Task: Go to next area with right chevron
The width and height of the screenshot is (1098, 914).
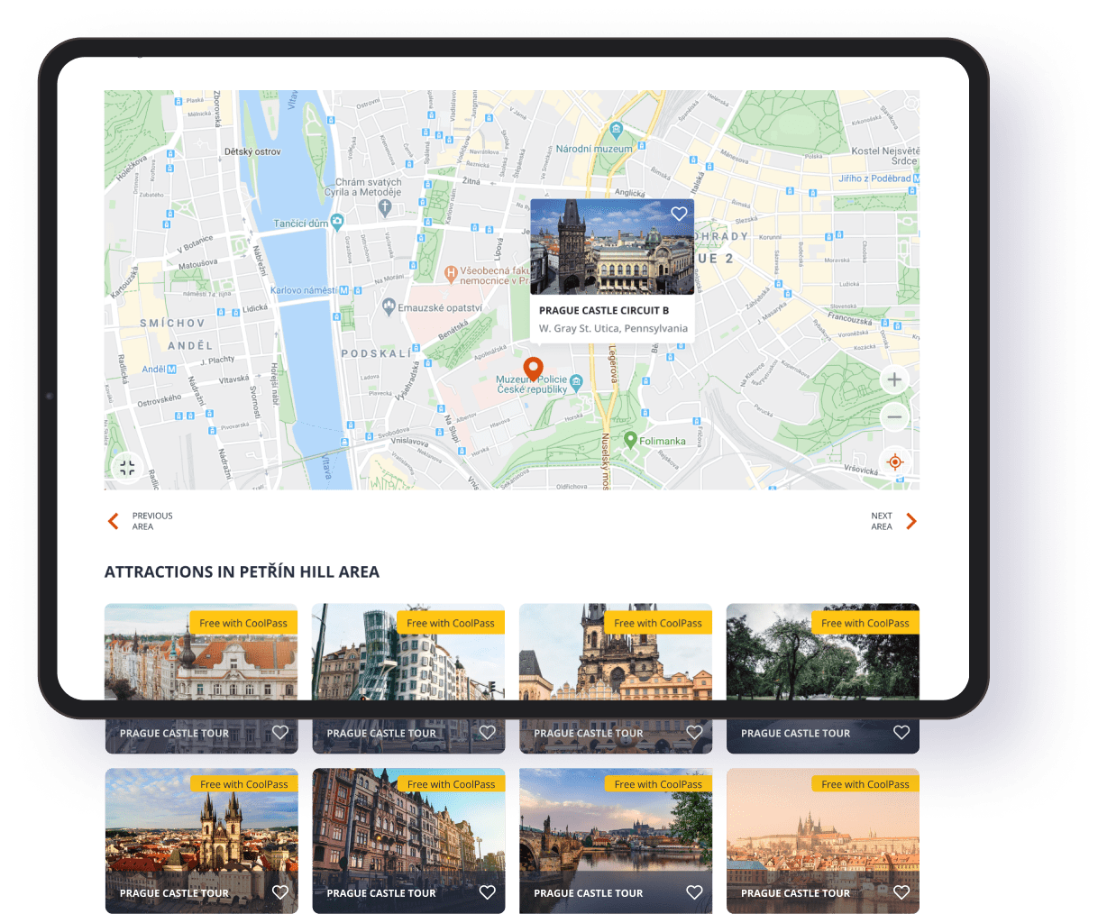Action: coord(910,521)
